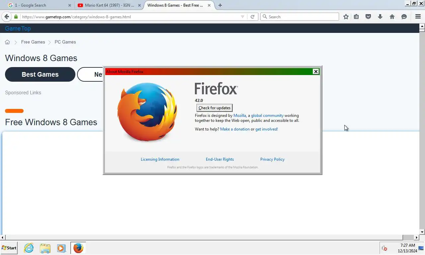Reload the page with the refresh icon
The width and height of the screenshot is (425, 255).
pos(252,17)
